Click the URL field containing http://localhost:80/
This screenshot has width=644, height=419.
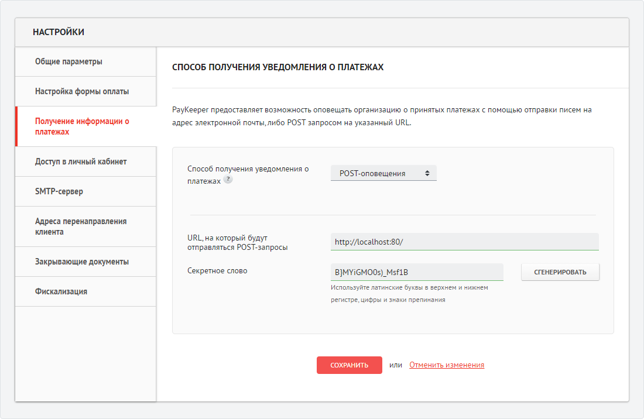[464, 242]
